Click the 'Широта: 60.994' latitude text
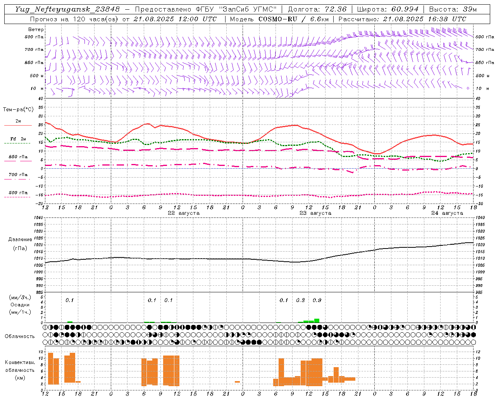Image resolution: width=496 pixels, height=397 pixels. [388, 9]
